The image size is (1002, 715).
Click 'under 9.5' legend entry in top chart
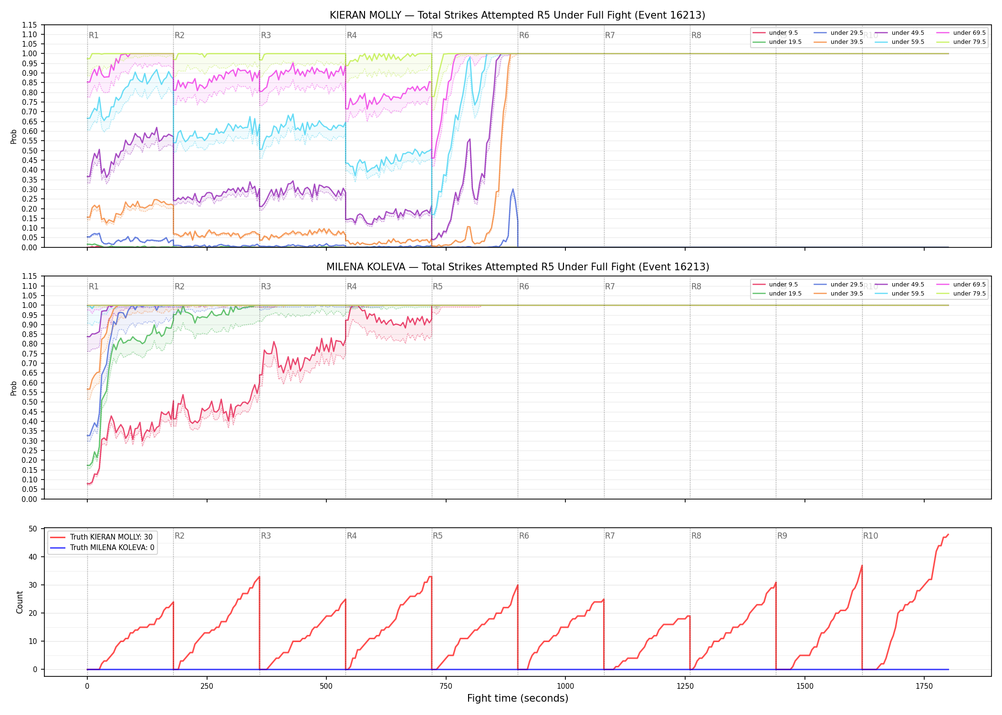pyautogui.click(x=775, y=33)
